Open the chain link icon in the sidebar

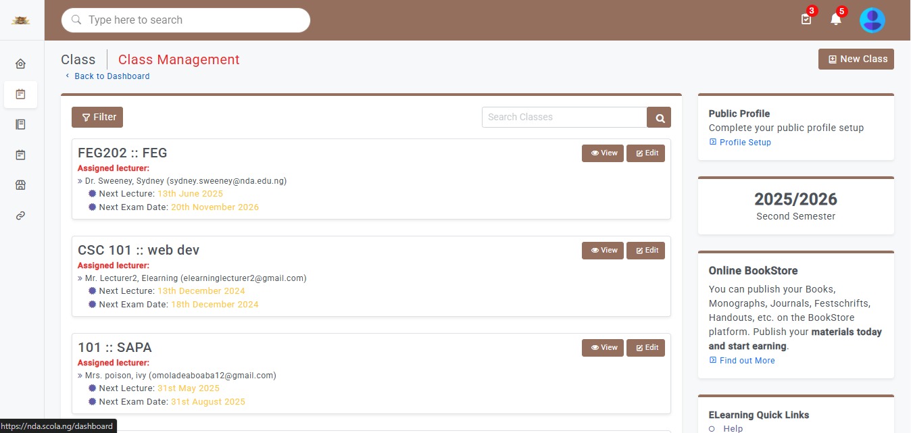(x=20, y=215)
